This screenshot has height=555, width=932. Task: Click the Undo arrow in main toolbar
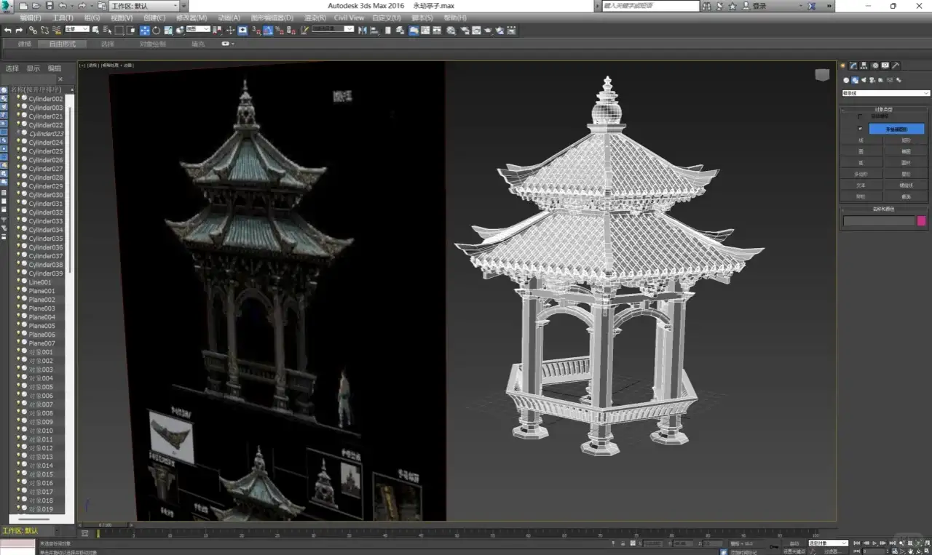[x=8, y=31]
